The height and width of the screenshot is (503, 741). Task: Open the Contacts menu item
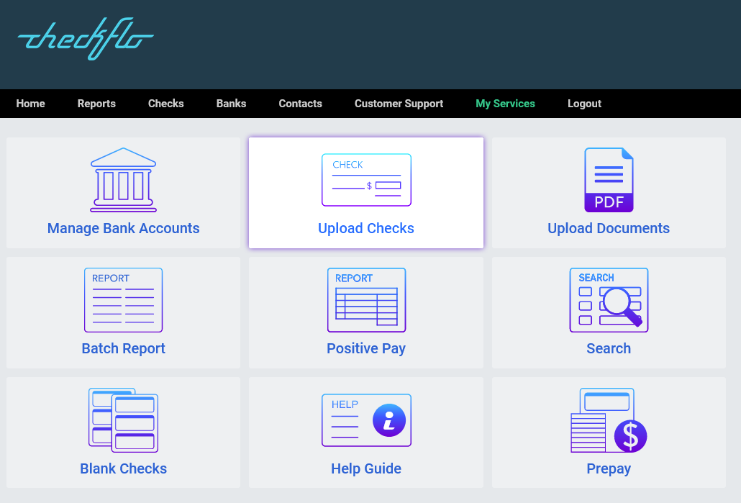pos(300,104)
